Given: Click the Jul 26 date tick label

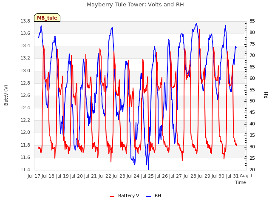Looking at the screenshot, I should point(161,176).
